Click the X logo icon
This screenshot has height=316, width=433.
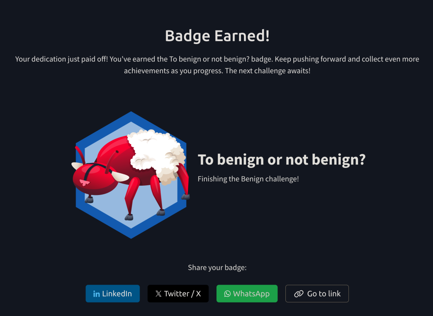click(158, 294)
